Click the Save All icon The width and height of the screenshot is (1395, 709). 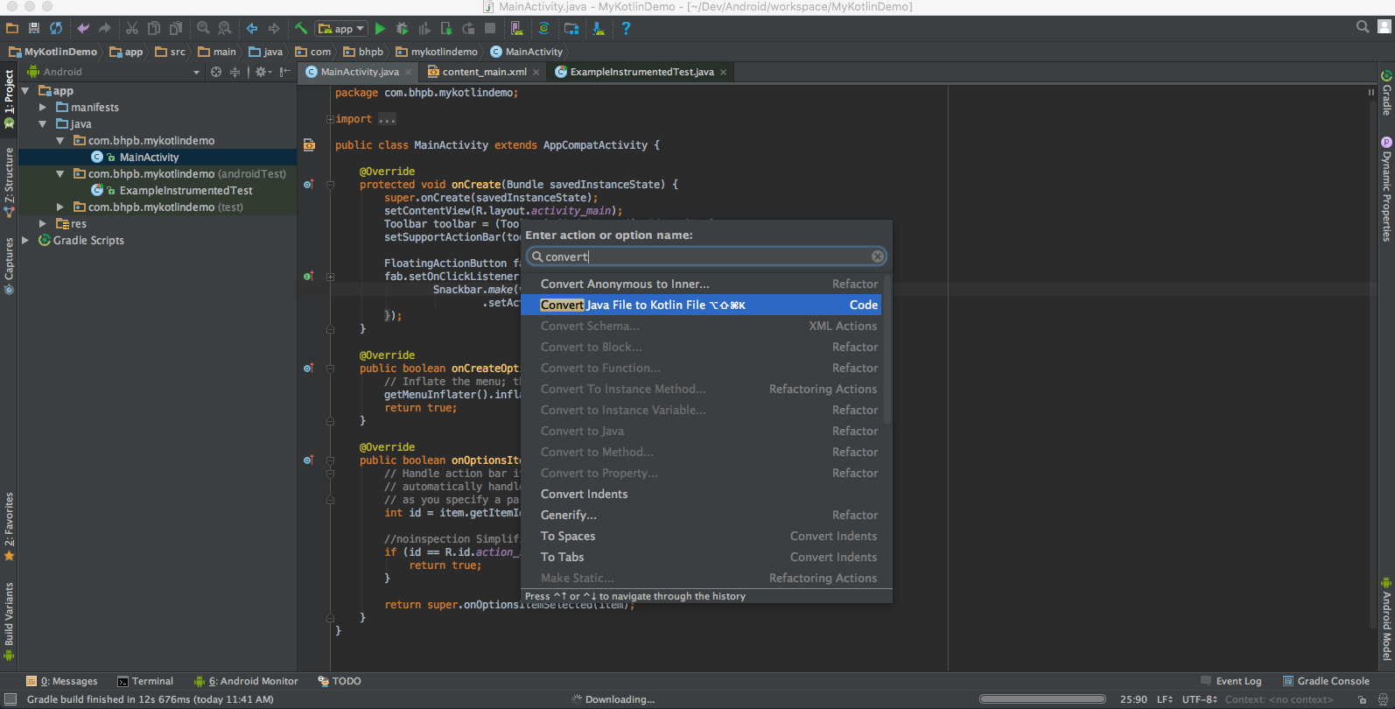tap(33, 28)
